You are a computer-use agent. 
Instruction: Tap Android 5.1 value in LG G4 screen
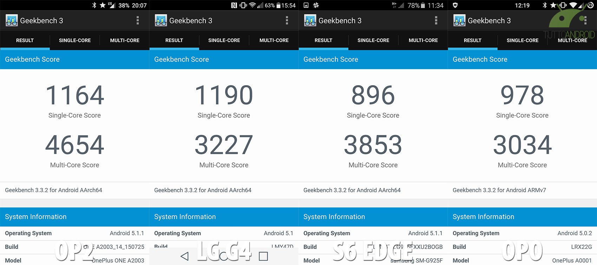click(278, 233)
